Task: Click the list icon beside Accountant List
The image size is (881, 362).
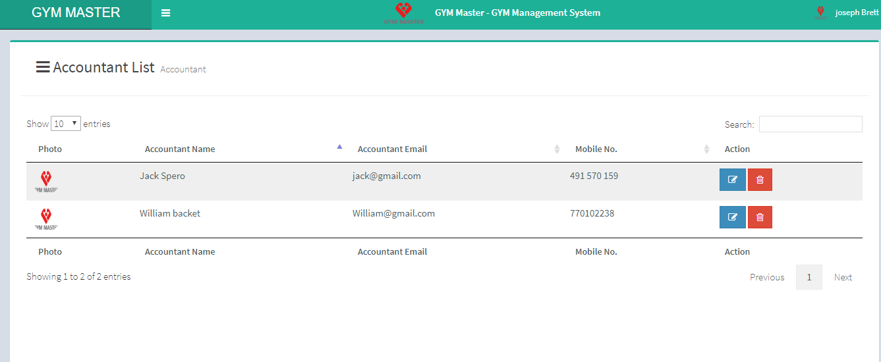Action: 43,67
